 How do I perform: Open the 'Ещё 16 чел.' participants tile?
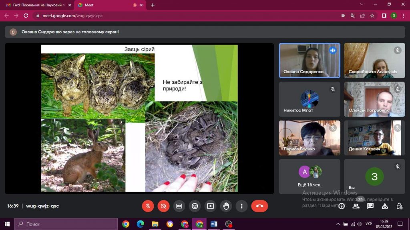310,176
